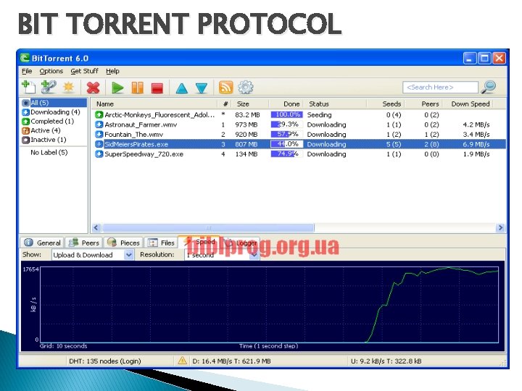522x391 pixels.
Task: Click Add Torrent from URL icon
Action: click(49, 87)
